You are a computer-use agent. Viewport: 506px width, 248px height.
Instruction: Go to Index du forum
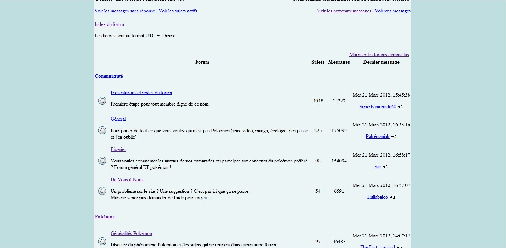[109, 24]
